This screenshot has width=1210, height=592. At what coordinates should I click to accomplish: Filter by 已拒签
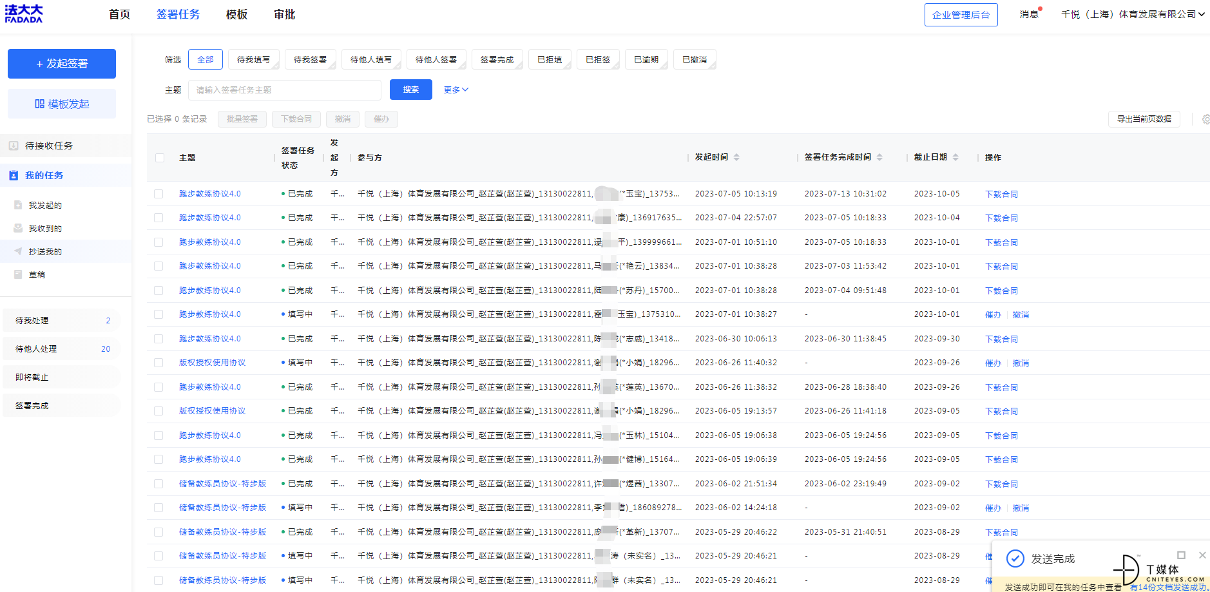(598, 59)
